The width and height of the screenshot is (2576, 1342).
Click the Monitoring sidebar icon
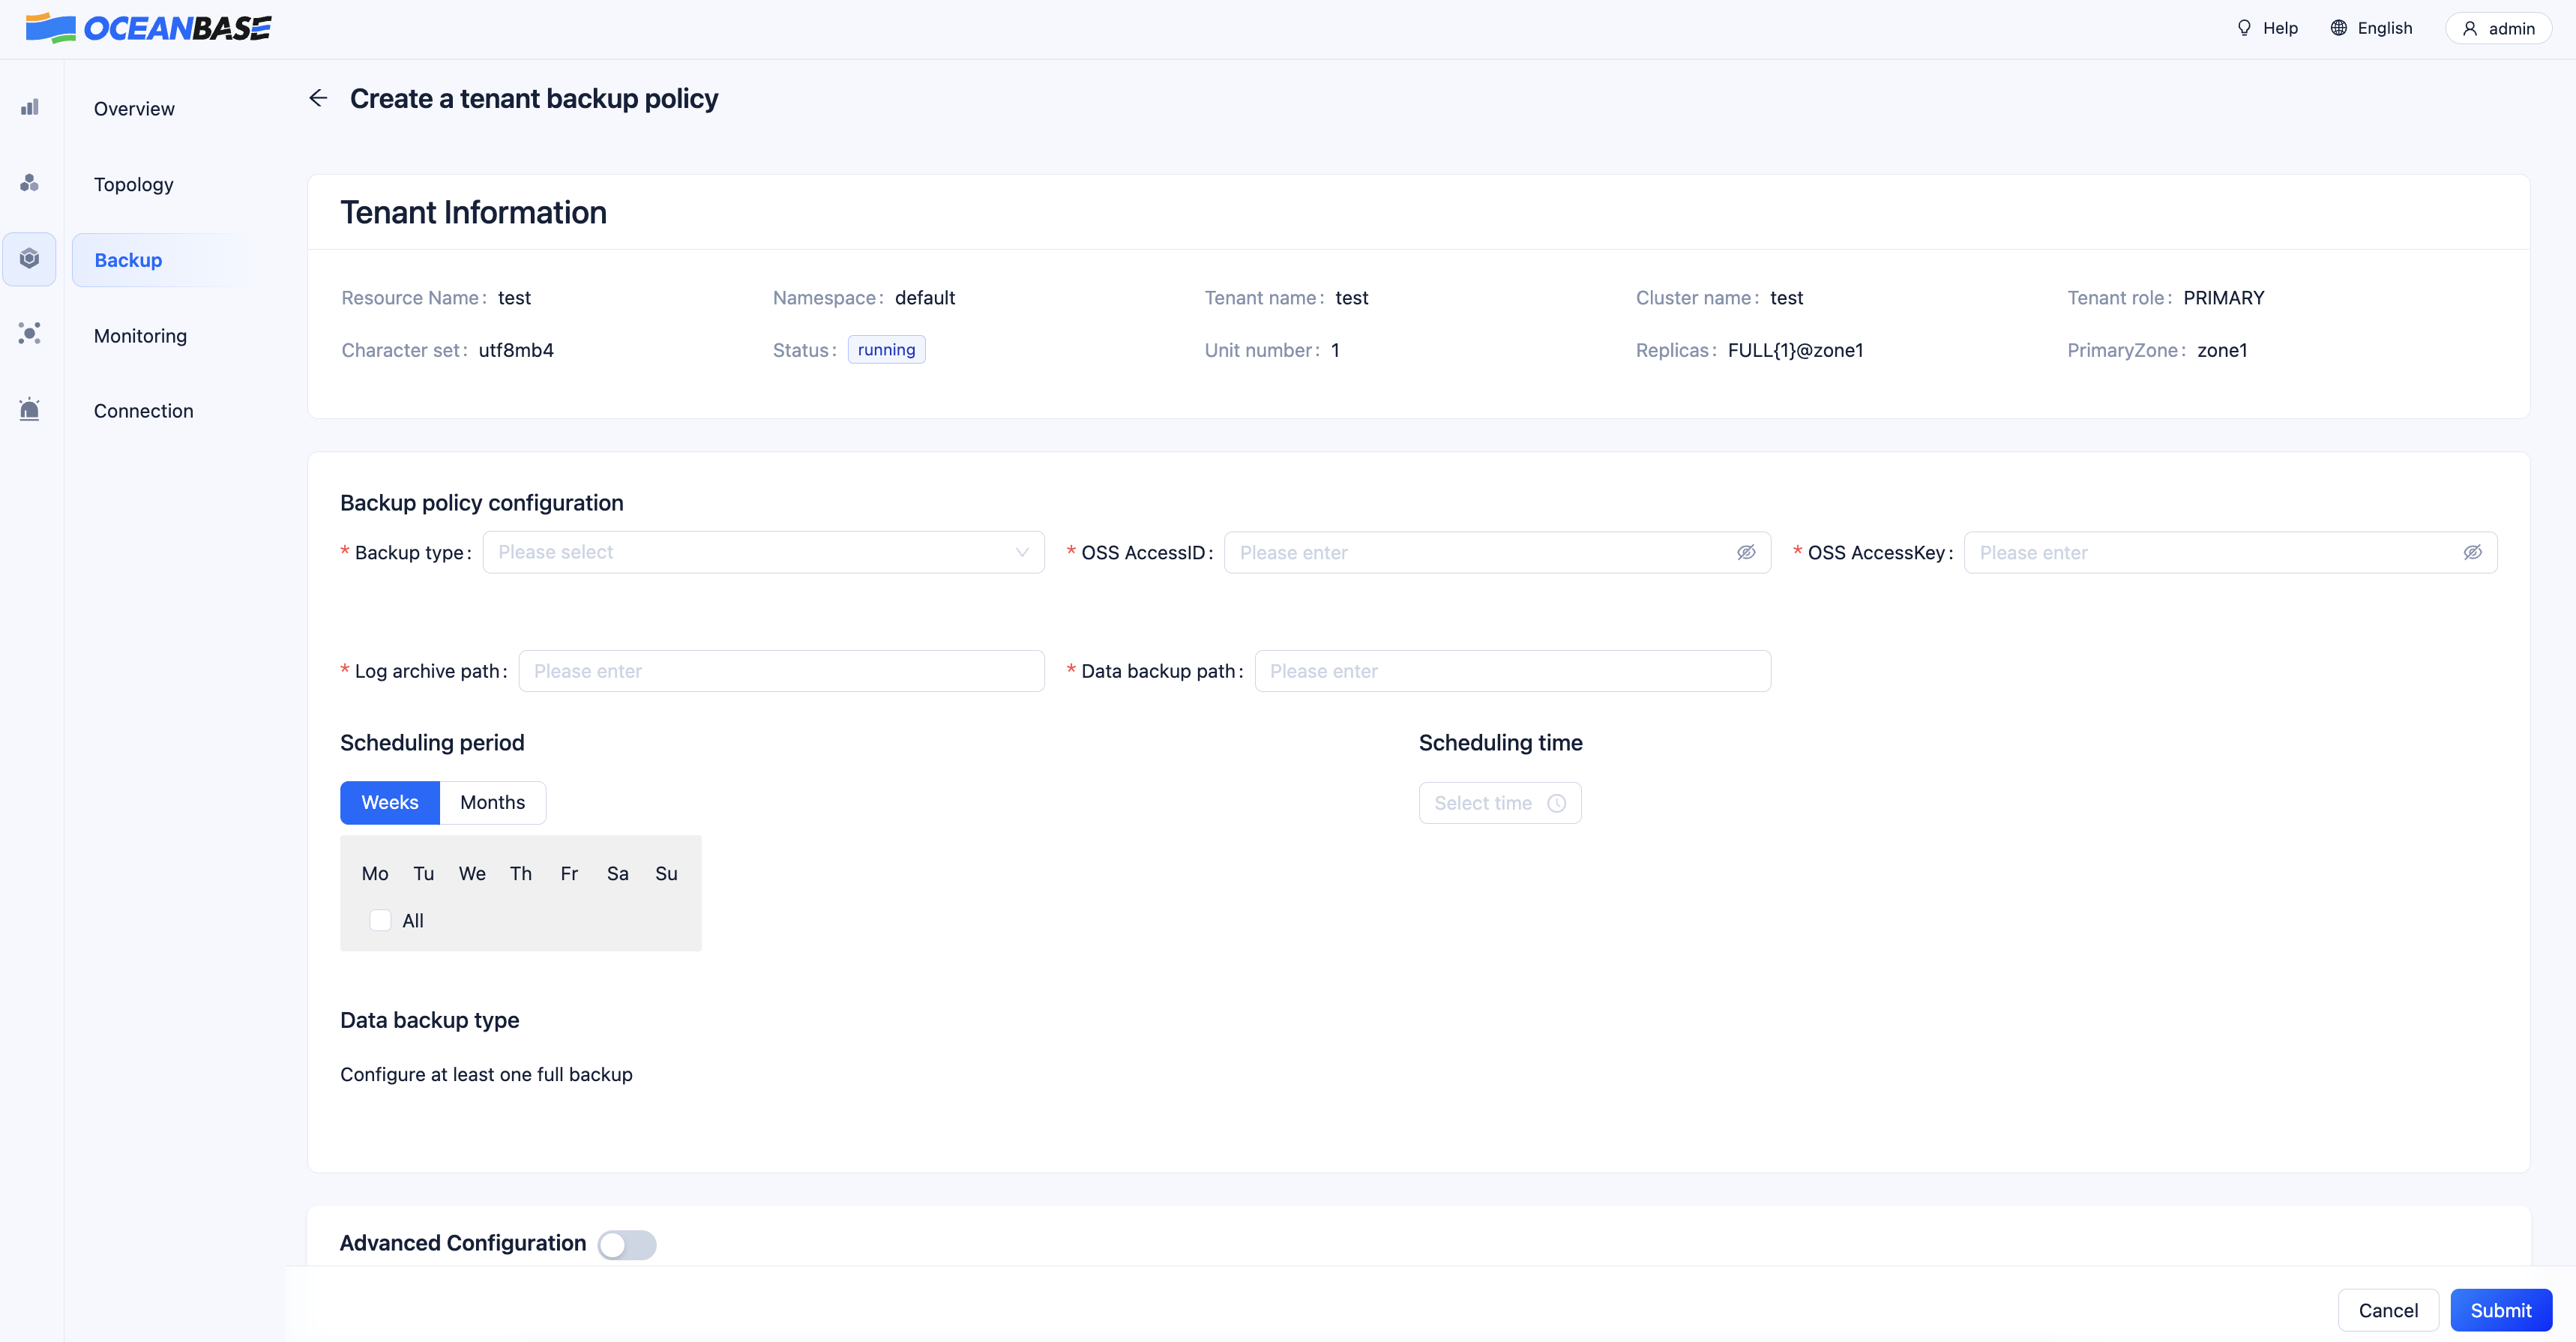tap(30, 334)
